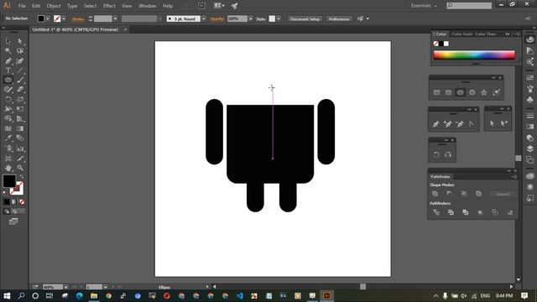Open fill color dropdown in control bar

(x=48, y=18)
